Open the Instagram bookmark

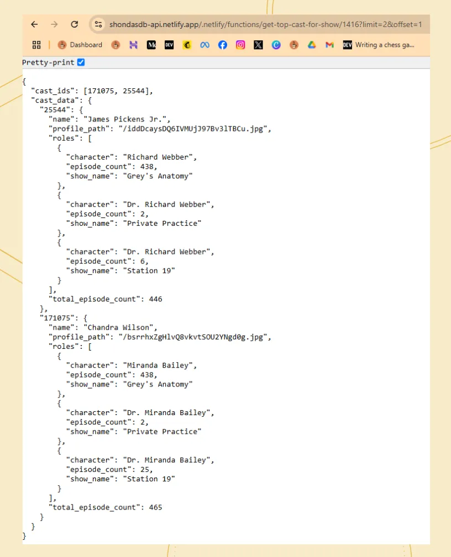[240, 45]
